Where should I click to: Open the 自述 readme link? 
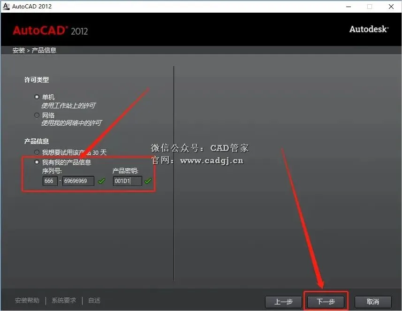tap(94, 300)
